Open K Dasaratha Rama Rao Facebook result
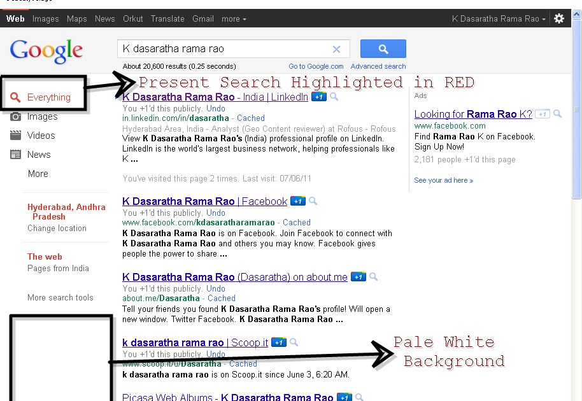582x401 pixels. coord(204,201)
